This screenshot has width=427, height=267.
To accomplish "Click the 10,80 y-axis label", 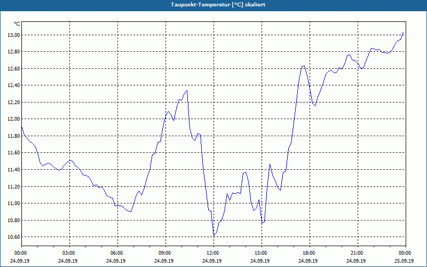I will (x=13, y=220).
